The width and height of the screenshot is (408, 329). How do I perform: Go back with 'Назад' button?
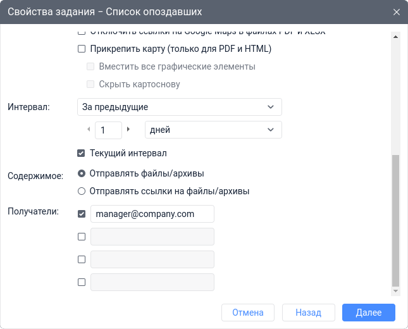tap(308, 313)
